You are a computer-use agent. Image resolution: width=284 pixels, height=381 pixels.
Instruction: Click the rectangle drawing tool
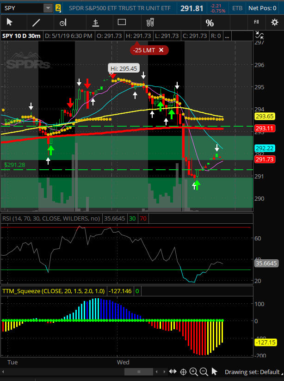pos(122,22)
